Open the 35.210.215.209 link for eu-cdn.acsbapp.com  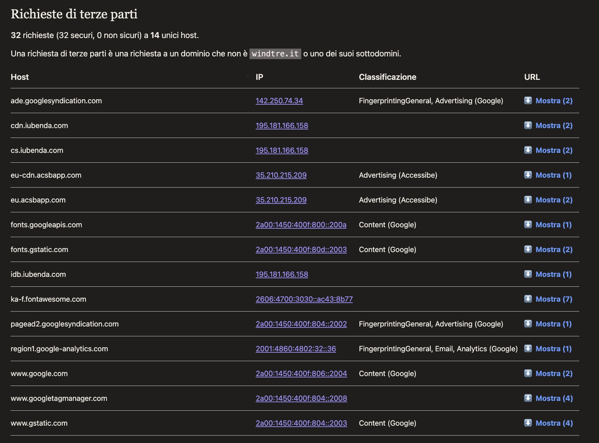click(281, 175)
